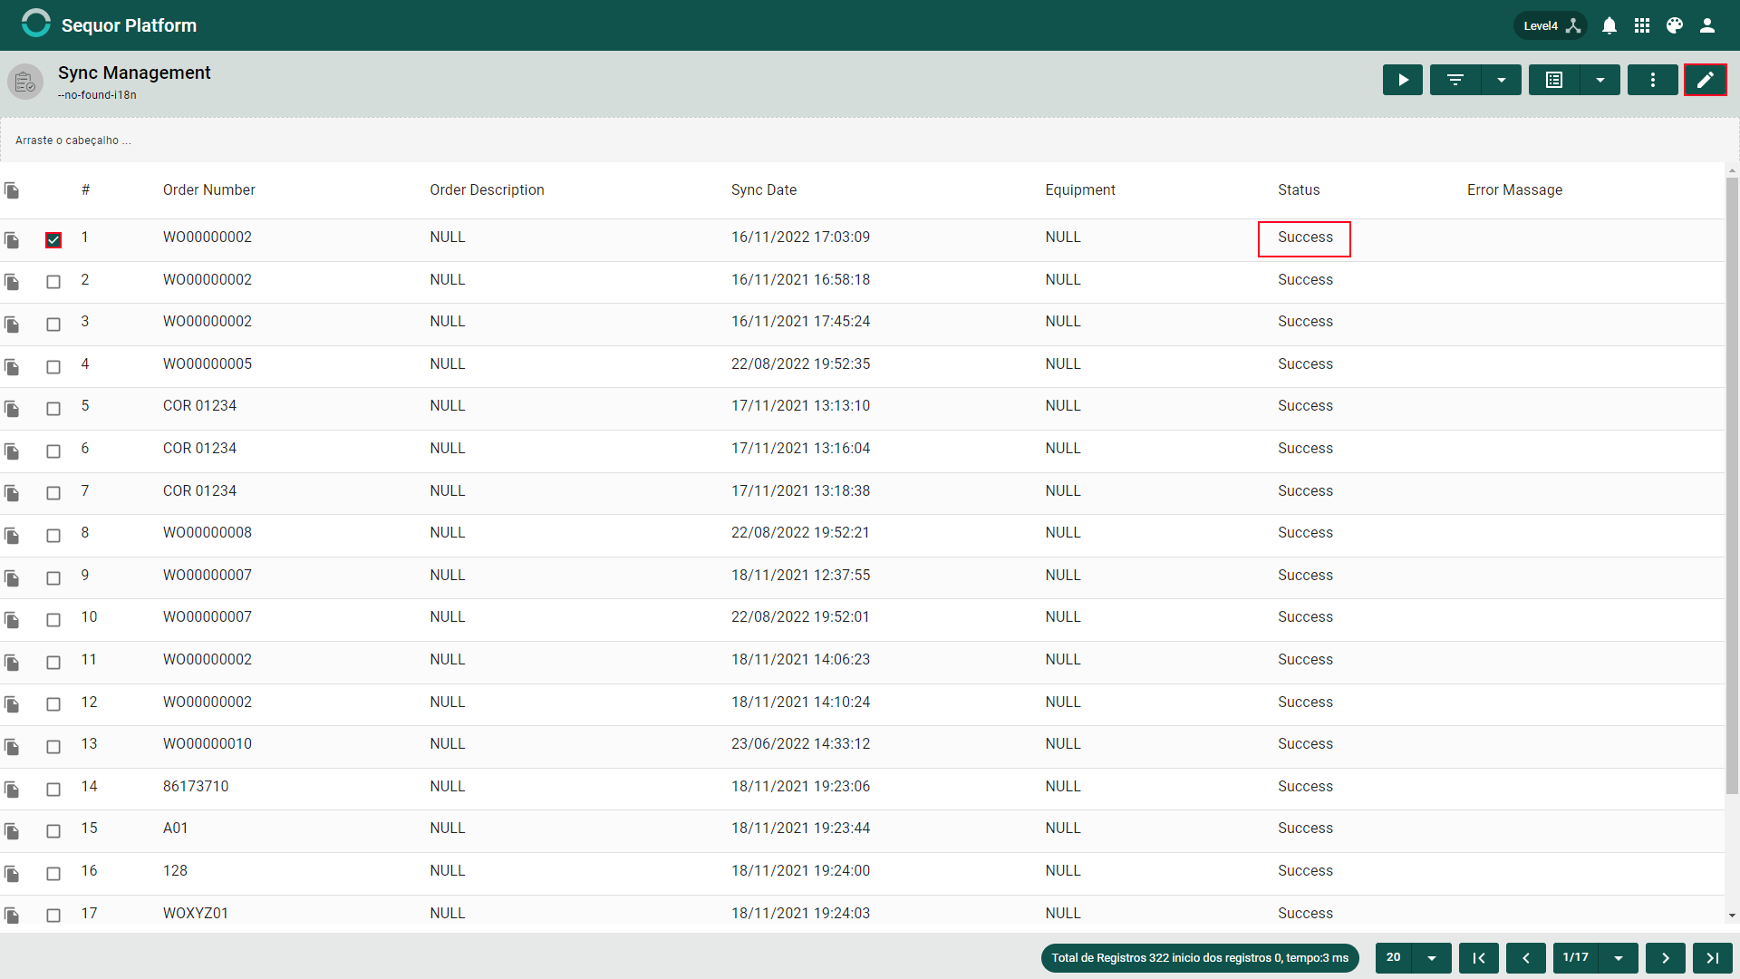Sort by the Error Massage column header
The height and width of the screenshot is (979, 1740).
(x=1514, y=190)
